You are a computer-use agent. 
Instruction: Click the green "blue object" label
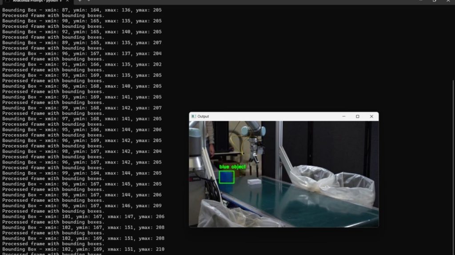pos(232,167)
